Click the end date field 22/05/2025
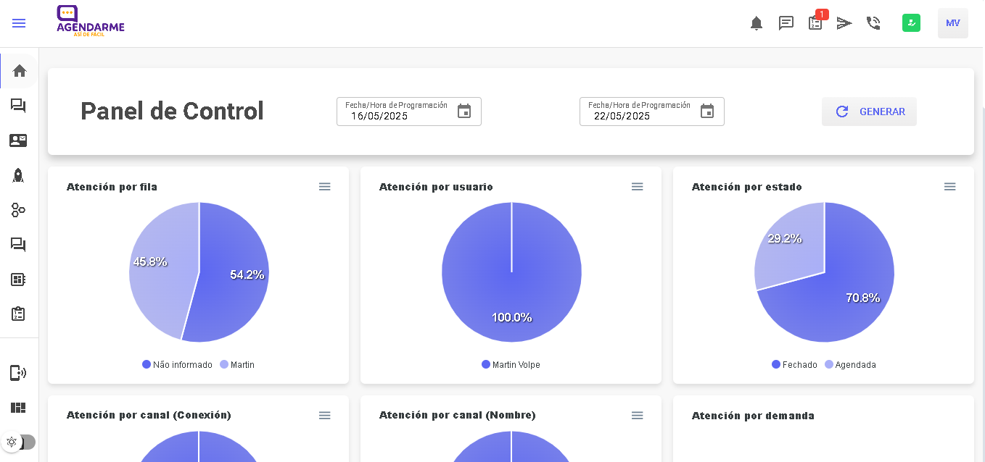 (652, 112)
